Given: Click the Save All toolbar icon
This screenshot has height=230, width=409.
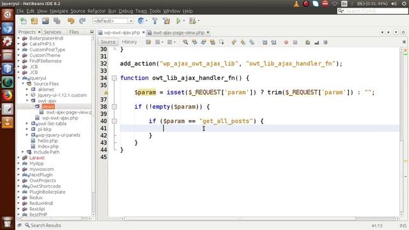Looking at the screenshot, I should click(x=57, y=21).
